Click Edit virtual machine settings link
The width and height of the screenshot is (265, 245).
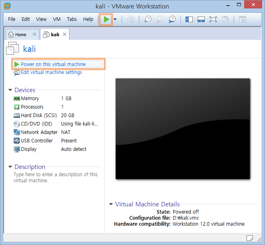tap(51, 72)
